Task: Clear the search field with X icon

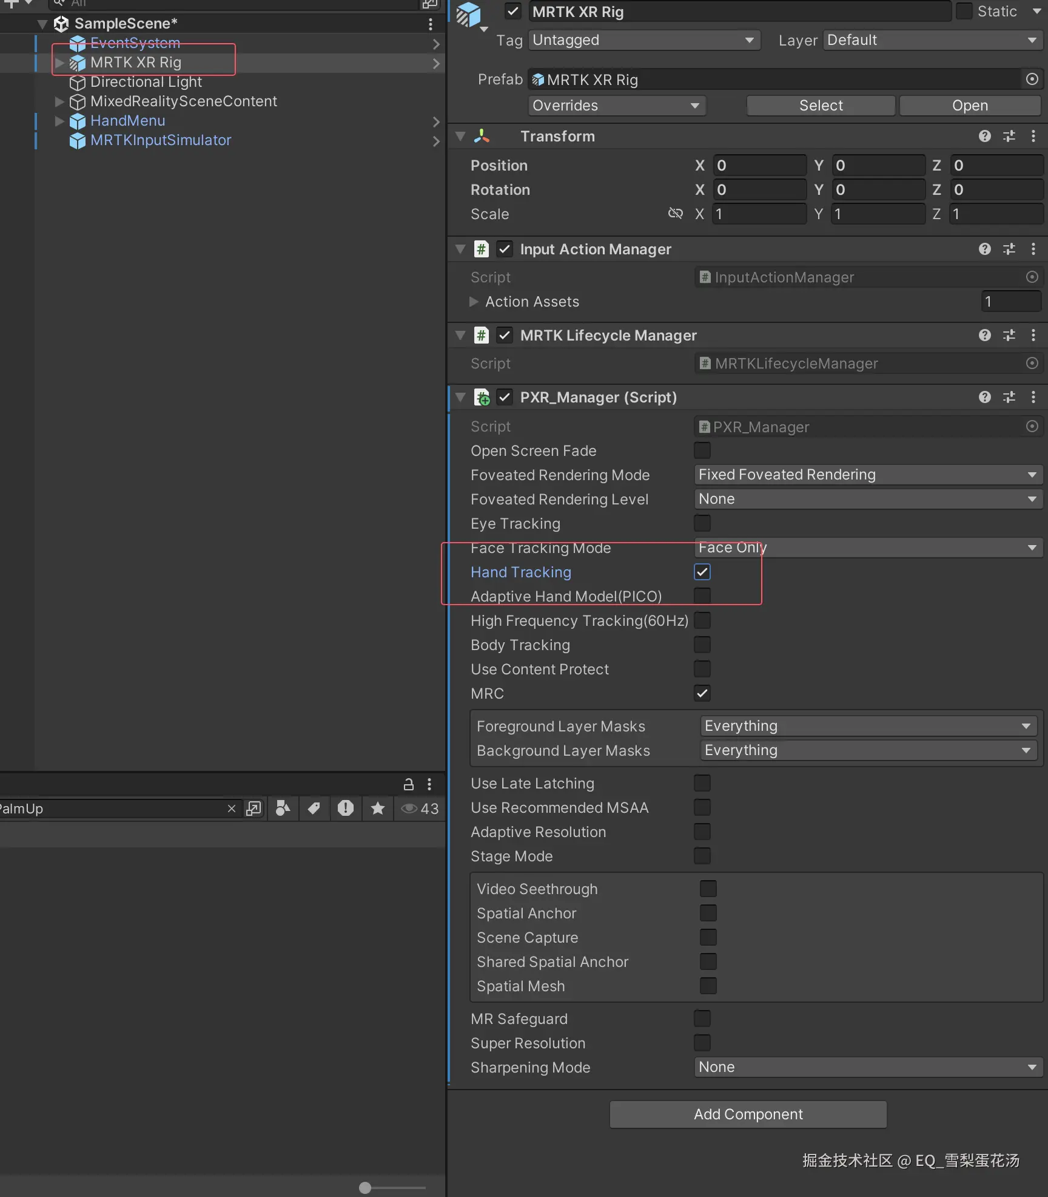Action: pyautogui.click(x=231, y=809)
